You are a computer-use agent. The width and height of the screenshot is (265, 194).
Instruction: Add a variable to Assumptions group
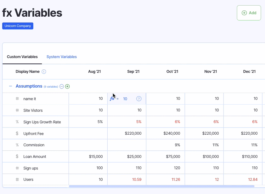tap(67, 86)
